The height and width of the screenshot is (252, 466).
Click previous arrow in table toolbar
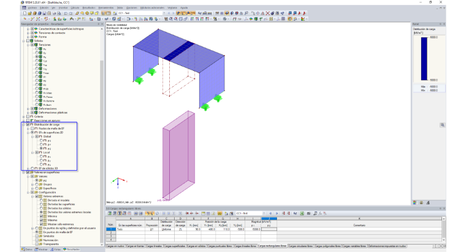(270, 213)
